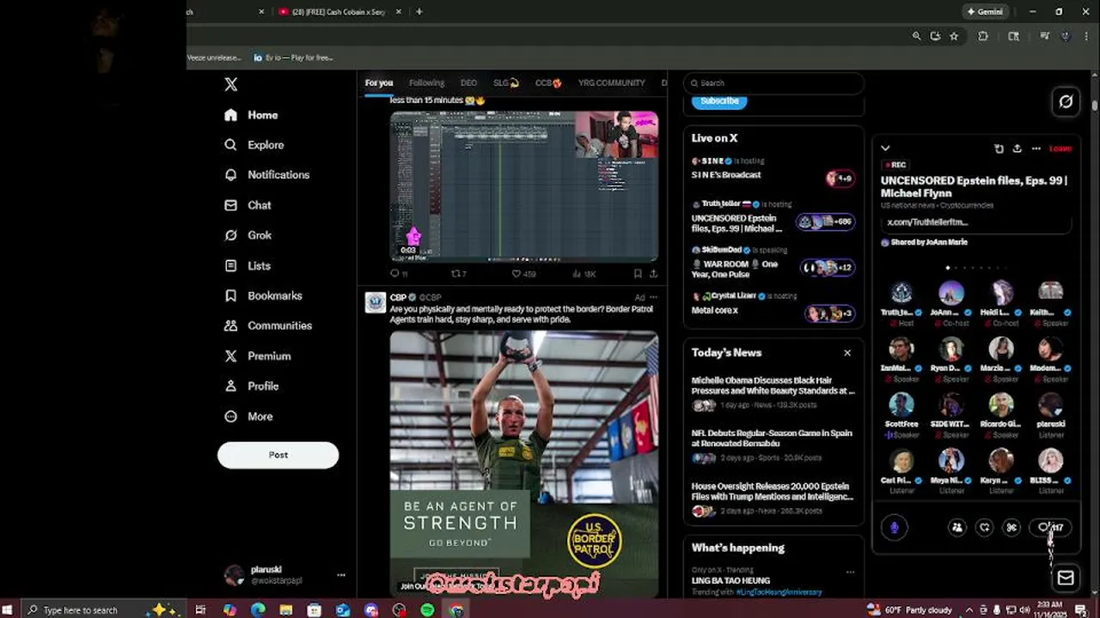Like the FL Studio video post
Screen dimensions: 1100x618
[x=523, y=274]
